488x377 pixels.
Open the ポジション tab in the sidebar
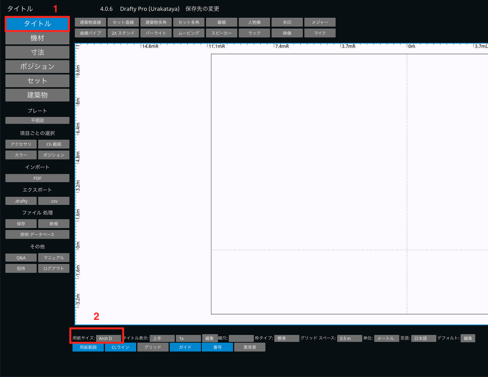point(37,66)
